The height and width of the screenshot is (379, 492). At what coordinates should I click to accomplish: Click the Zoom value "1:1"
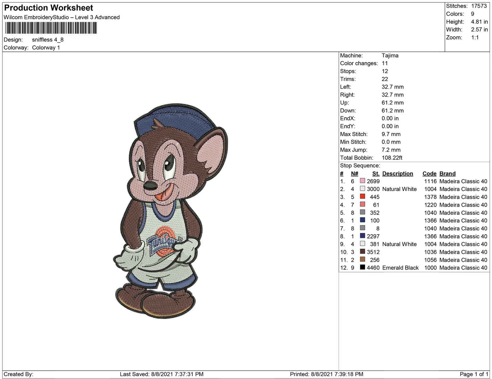coord(475,37)
